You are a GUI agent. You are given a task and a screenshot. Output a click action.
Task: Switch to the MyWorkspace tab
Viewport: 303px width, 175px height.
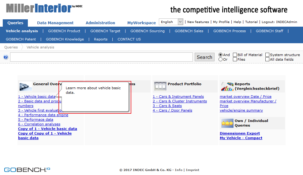tap(141, 23)
